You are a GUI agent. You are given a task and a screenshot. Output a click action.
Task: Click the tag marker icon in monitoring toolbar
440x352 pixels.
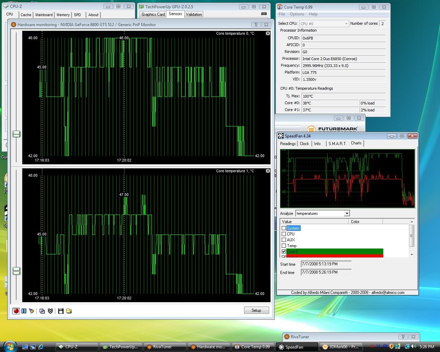(32, 311)
